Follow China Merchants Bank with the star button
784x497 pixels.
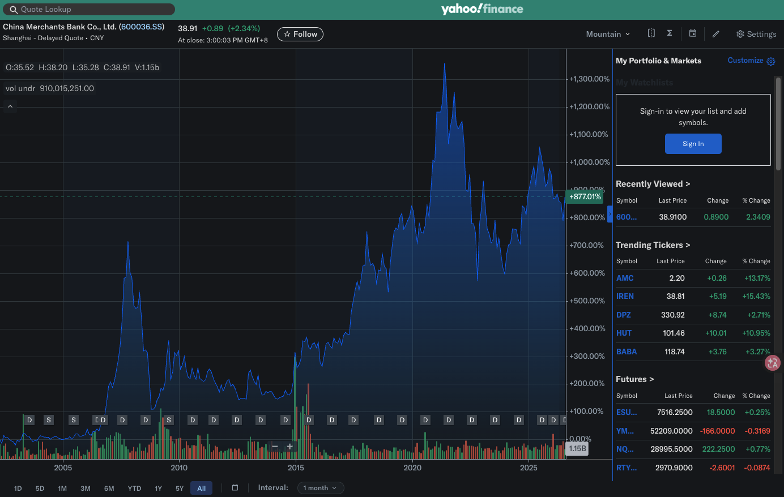[300, 35]
